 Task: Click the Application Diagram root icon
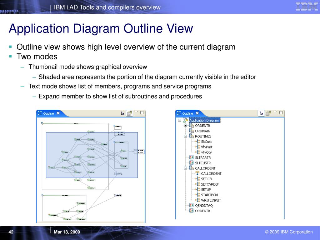tap(185, 120)
